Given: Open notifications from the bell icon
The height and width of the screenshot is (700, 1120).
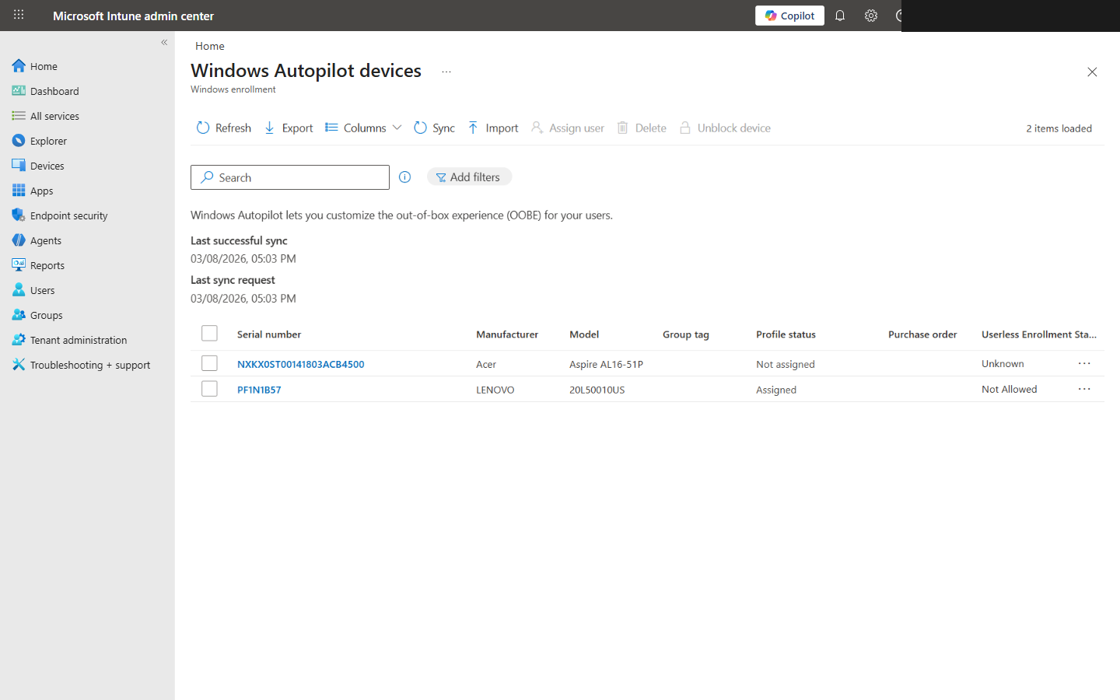Looking at the screenshot, I should (x=840, y=15).
